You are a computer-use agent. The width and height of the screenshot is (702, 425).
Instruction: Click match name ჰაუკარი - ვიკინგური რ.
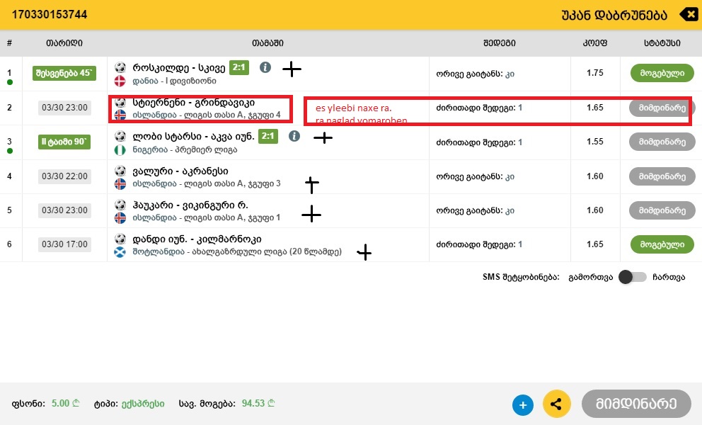pos(190,205)
